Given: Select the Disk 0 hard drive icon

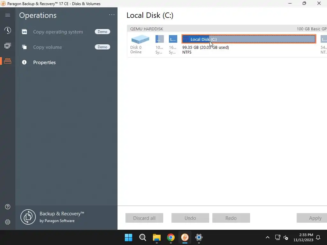Looking at the screenshot, I should (141, 39).
